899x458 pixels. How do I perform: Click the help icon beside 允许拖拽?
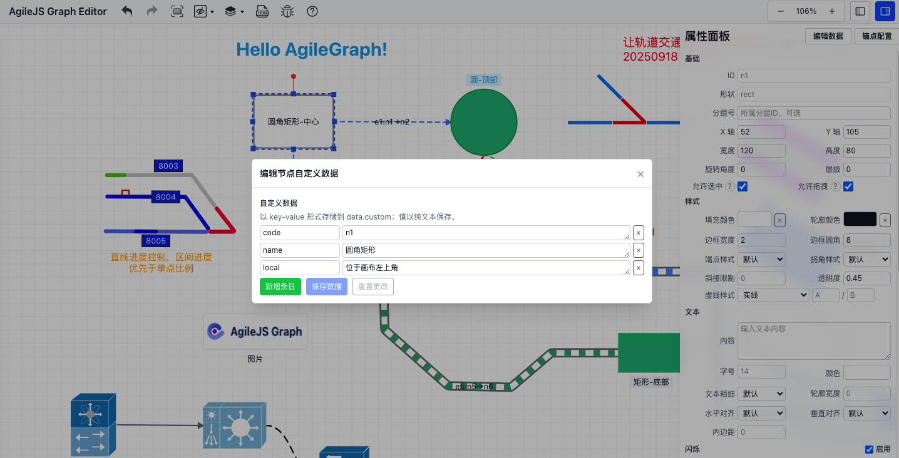pyautogui.click(x=836, y=186)
